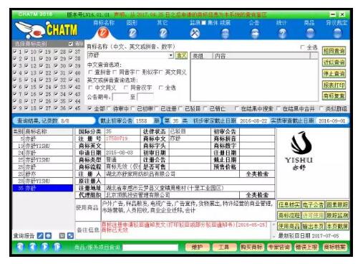Click the down arrow on the 备注信息 scrollbar
Image resolution: width=363 pixels, height=264 pixels.
coord(274,237)
